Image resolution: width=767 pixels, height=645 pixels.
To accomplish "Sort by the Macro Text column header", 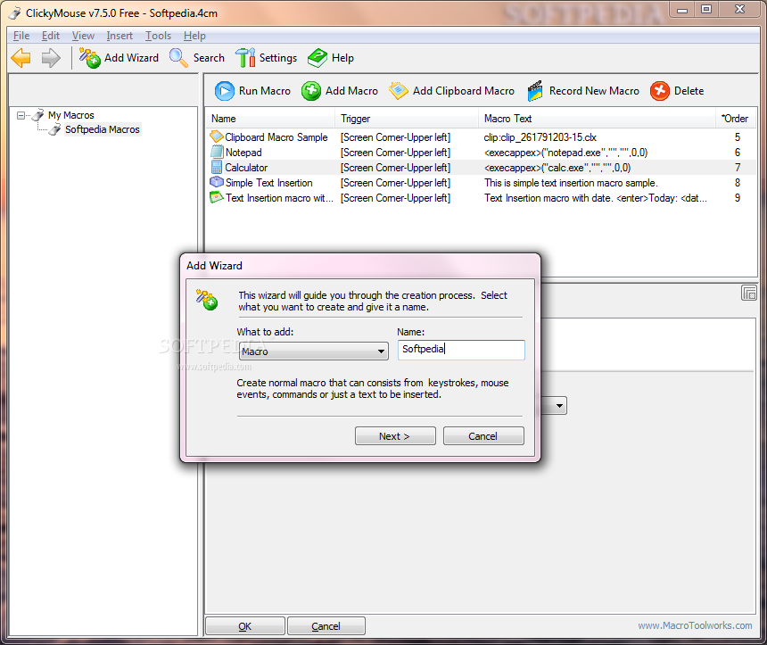I will 598,119.
